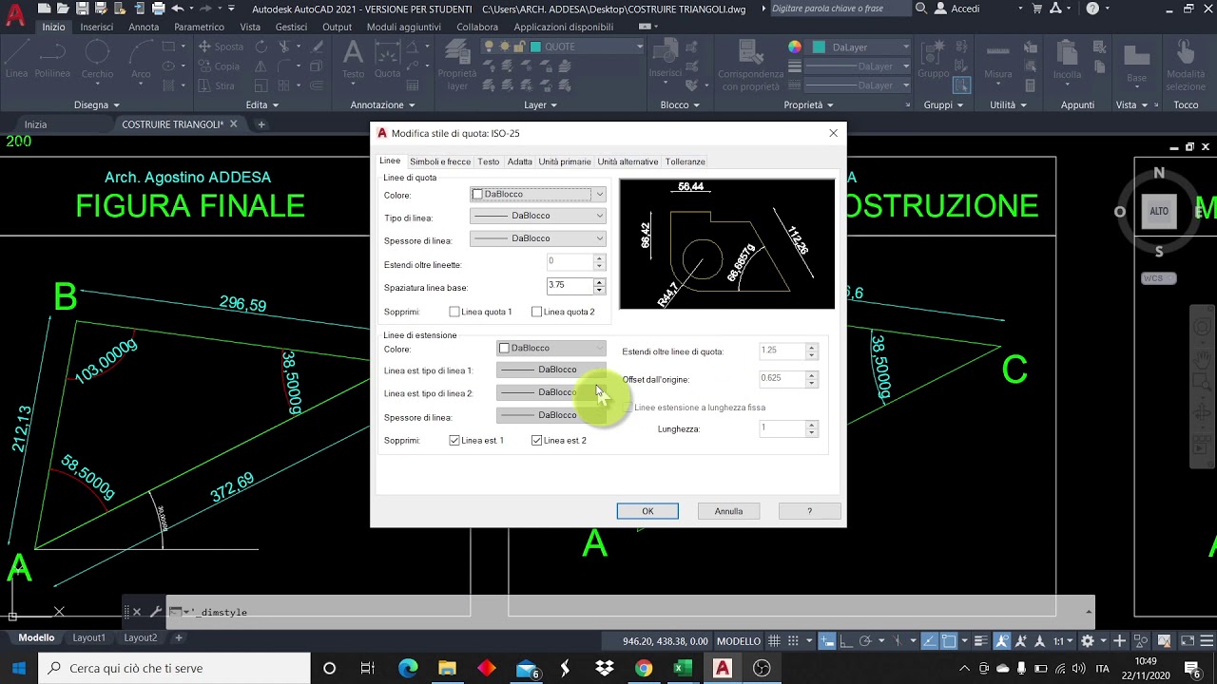Open the Unità primarie tab
The height and width of the screenshot is (684, 1217).
(x=565, y=161)
